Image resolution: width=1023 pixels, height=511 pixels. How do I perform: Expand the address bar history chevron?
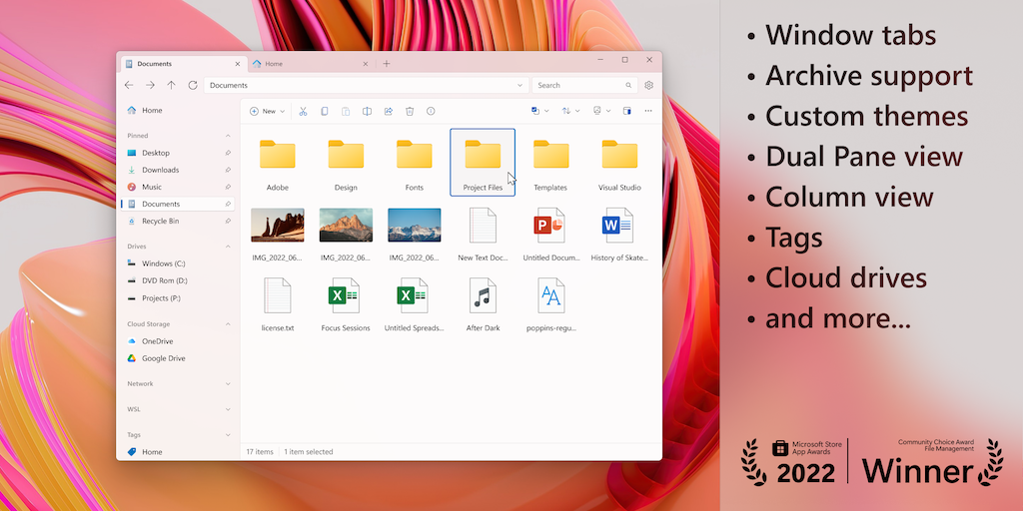pyautogui.click(x=519, y=86)
